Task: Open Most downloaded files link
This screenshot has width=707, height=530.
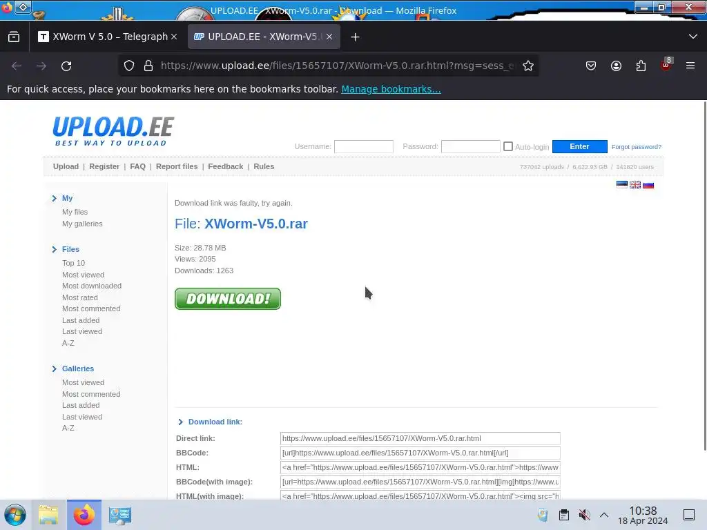Action: (x=92, y=286)
